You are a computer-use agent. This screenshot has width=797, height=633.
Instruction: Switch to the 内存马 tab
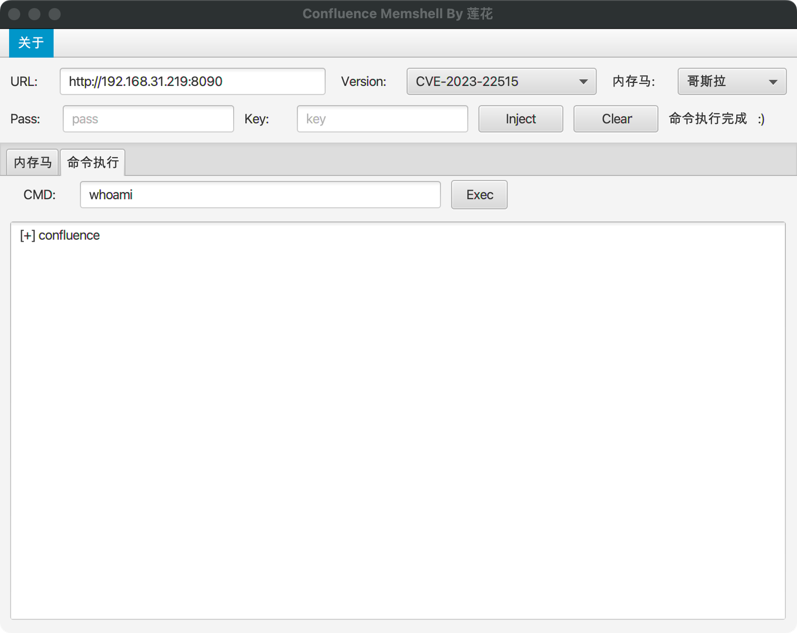(33, 162)
